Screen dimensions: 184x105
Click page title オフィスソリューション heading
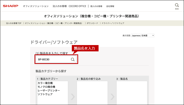tap(92, 16)
